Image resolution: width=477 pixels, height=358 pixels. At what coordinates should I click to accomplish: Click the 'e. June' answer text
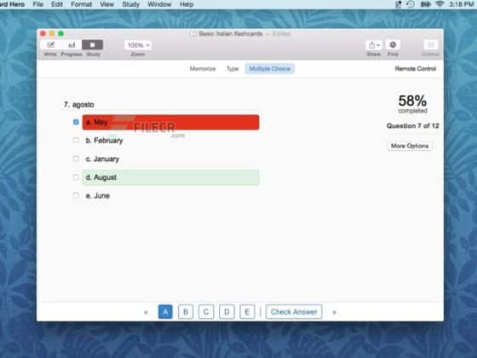(97, 196)
